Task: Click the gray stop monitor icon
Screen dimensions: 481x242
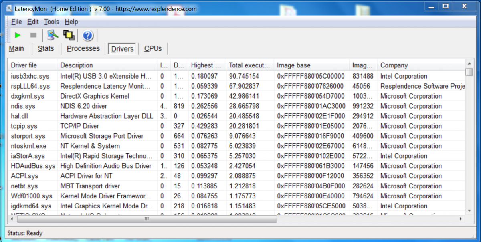Action: [33, 36]
